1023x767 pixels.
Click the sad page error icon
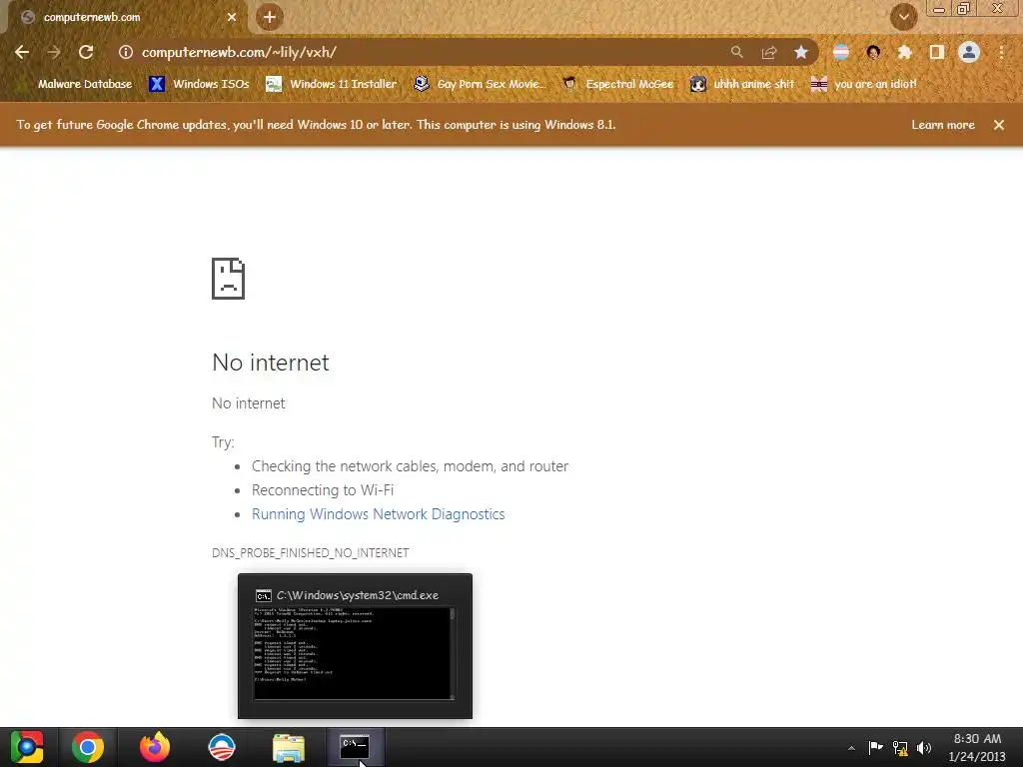229,279
